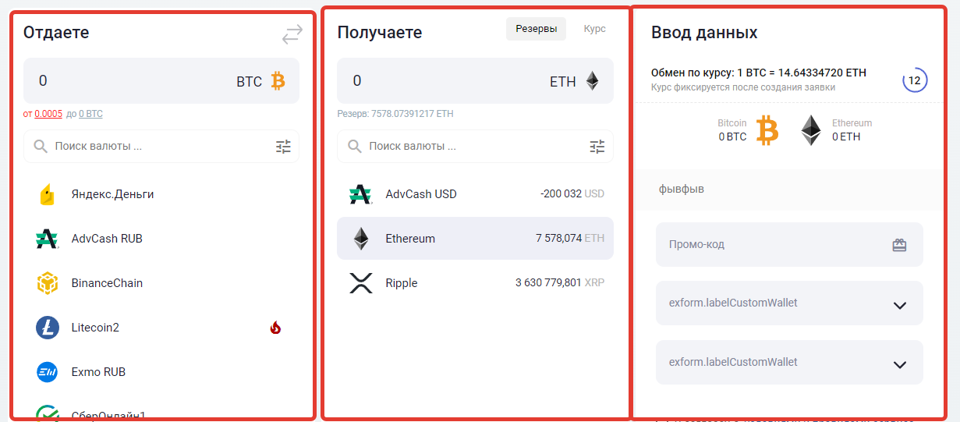Click the maximum 0 BTC link
Viewport: 960px width, 422px height.
click(90, 114)
